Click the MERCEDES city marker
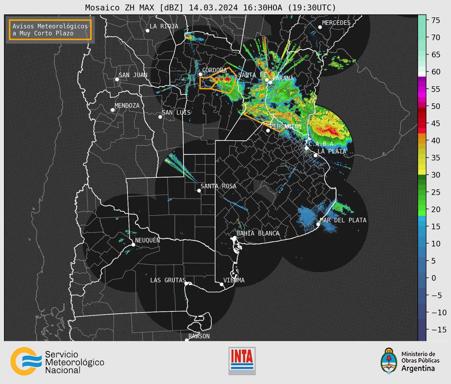The width and height of the screenshot is (451, 384). click(x=320, y=27)
